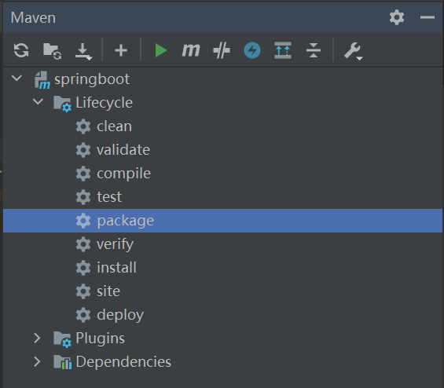
Task: Select the test lifecycle phase
Action: [x=109, y=197]
